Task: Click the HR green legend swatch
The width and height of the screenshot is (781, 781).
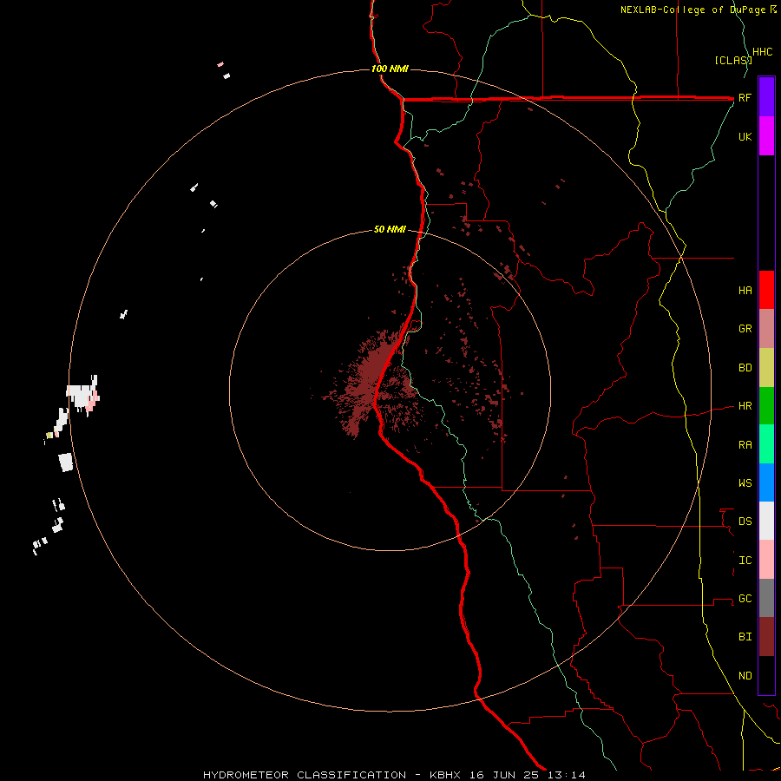Action: (x=766, y=405)
